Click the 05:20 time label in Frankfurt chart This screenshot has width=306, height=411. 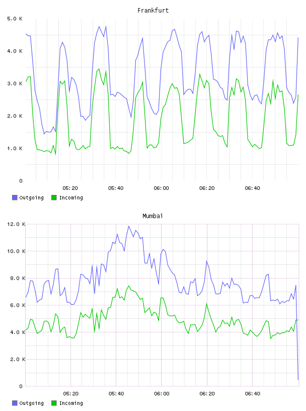(x=70, y=188)
